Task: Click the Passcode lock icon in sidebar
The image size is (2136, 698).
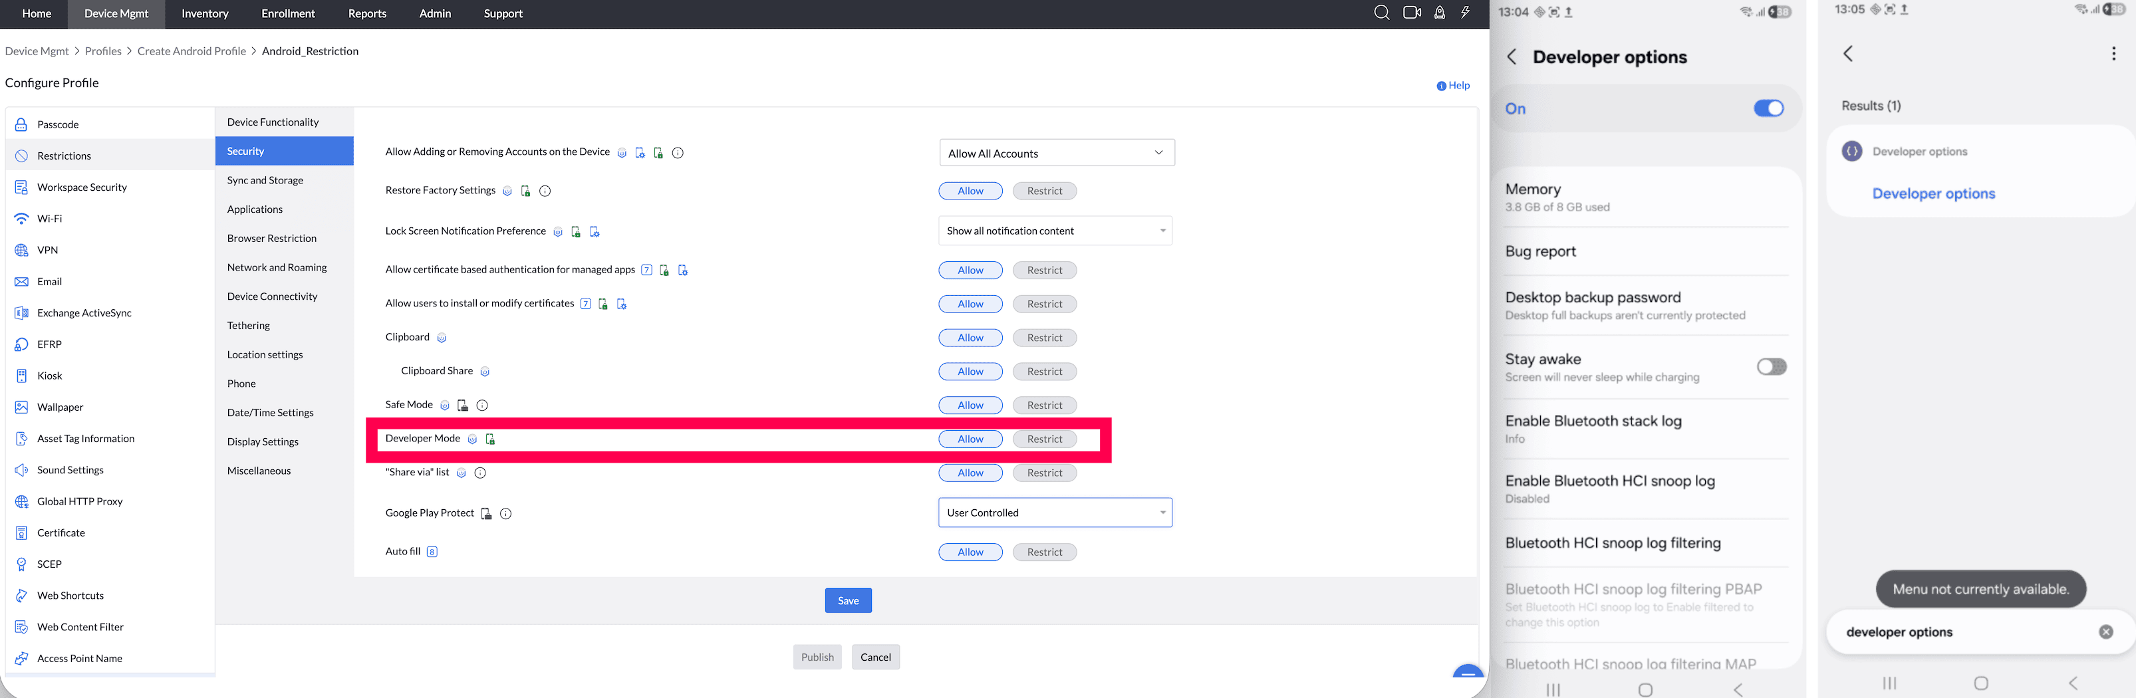Action: (x=21, y=124)
